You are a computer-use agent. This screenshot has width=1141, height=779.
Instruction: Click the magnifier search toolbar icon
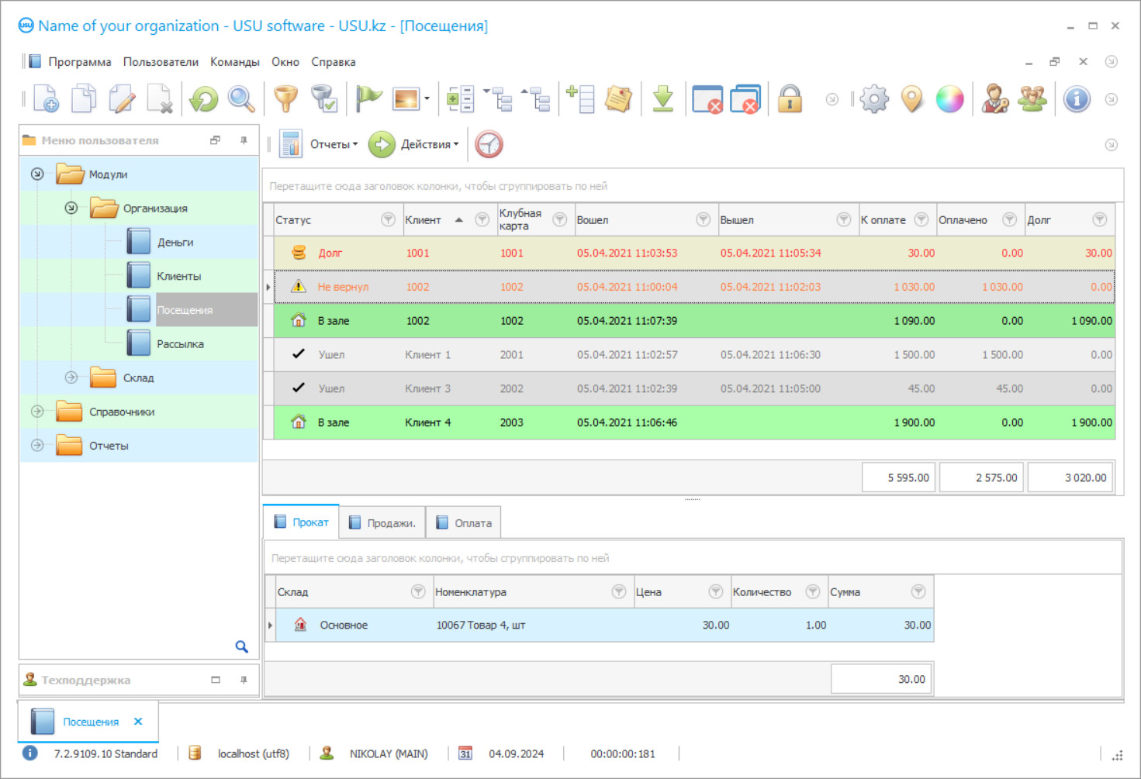[x=241, y=99]
